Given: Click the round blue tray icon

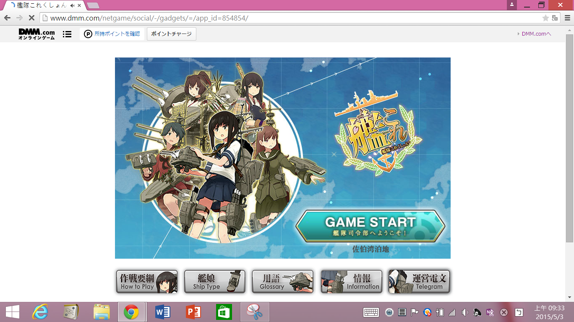Looking at the screenshot, I should point(389,312).
